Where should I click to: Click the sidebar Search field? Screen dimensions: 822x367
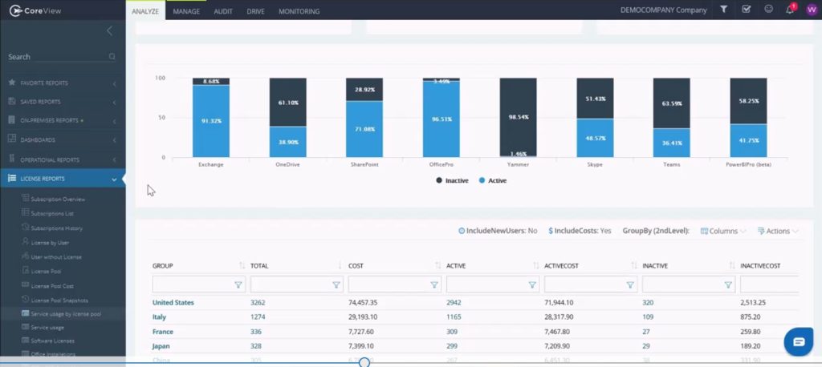[x=61, y=57]
